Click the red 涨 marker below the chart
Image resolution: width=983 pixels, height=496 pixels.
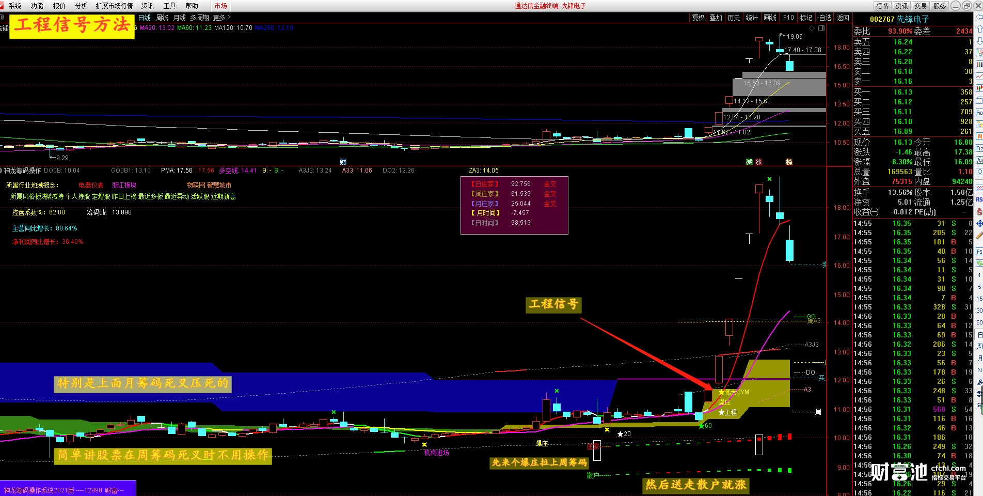[758, 162]
